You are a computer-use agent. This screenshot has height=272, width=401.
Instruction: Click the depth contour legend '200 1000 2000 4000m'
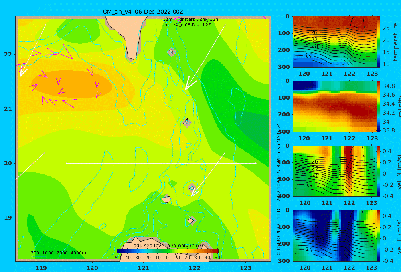[x=58, y=253]
